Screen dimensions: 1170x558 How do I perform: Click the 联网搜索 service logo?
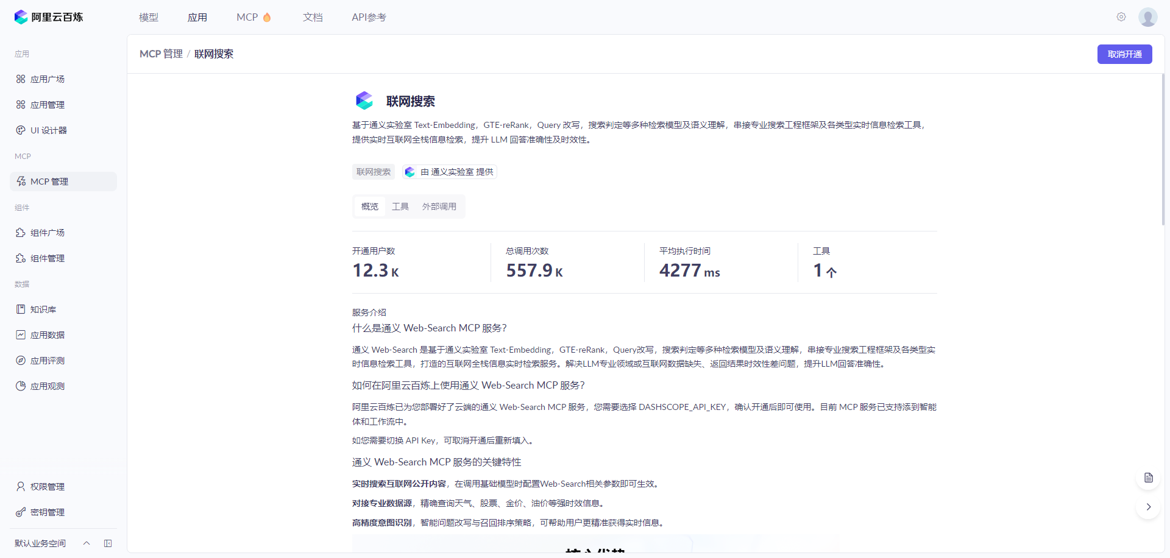[x=364, y=101]
